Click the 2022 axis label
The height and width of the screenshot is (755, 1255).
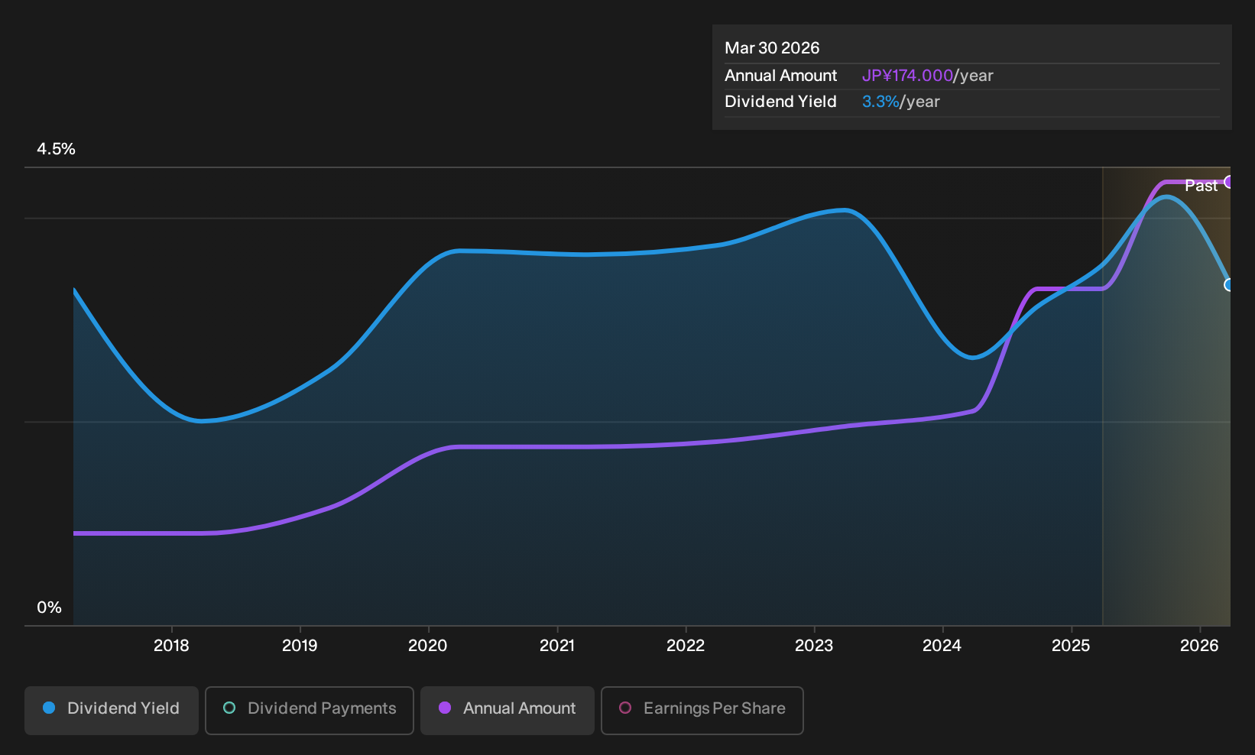686,646
